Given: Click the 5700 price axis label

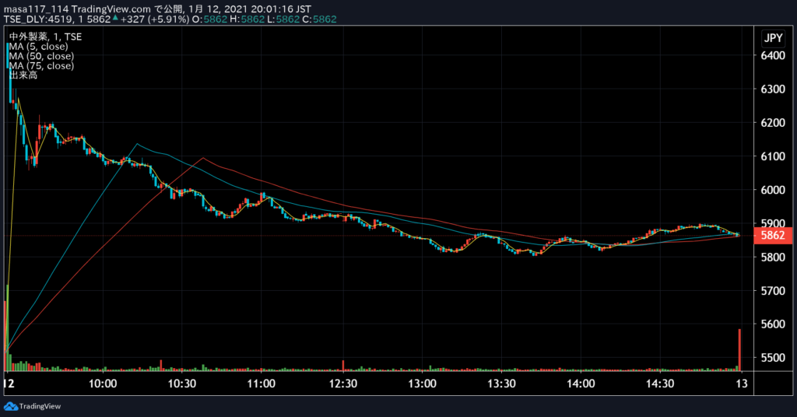Looking at the screenshot, I should (773, 290).
